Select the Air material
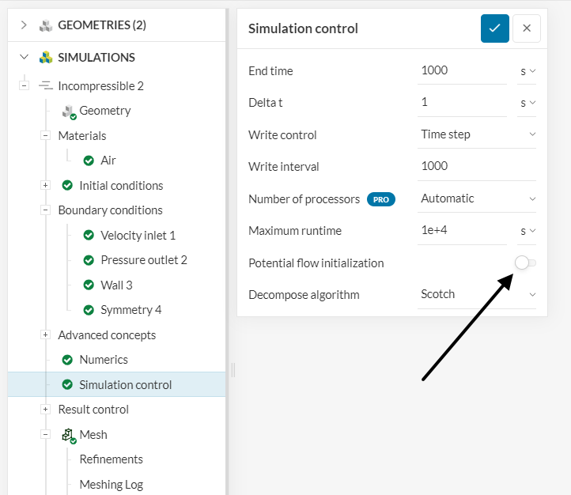 (x=108, y=161)
